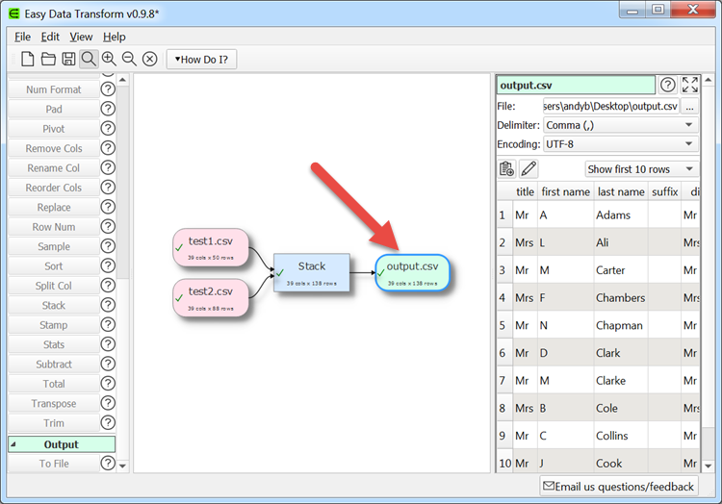Click the output file path field

610,106
